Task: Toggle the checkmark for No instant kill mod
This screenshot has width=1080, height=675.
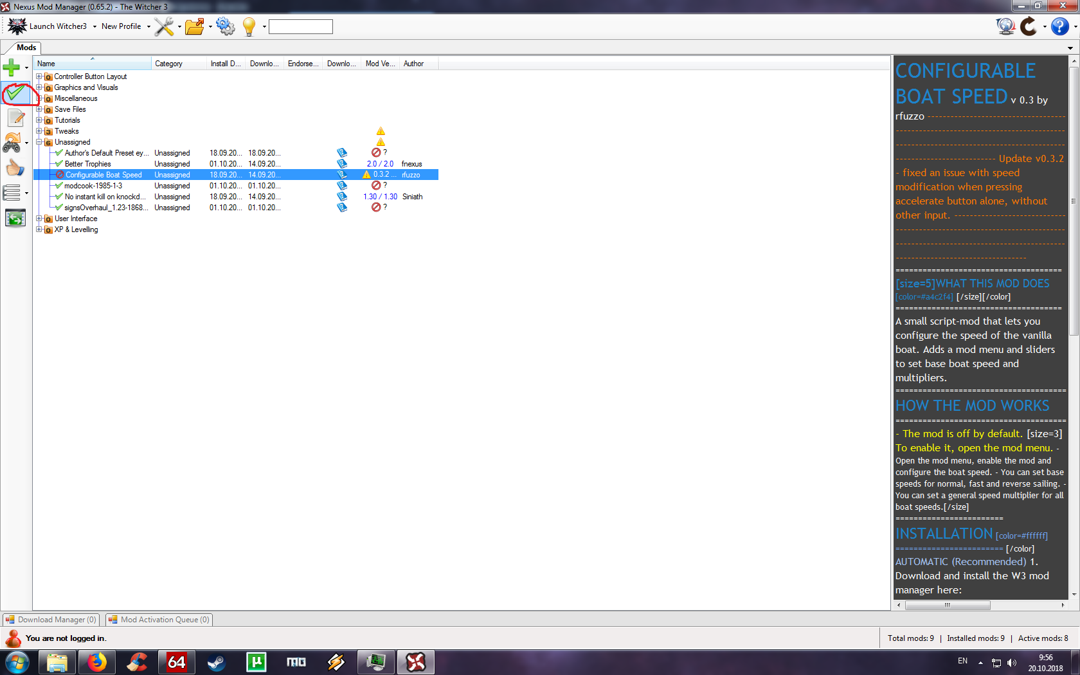Action: click(59, 197)
